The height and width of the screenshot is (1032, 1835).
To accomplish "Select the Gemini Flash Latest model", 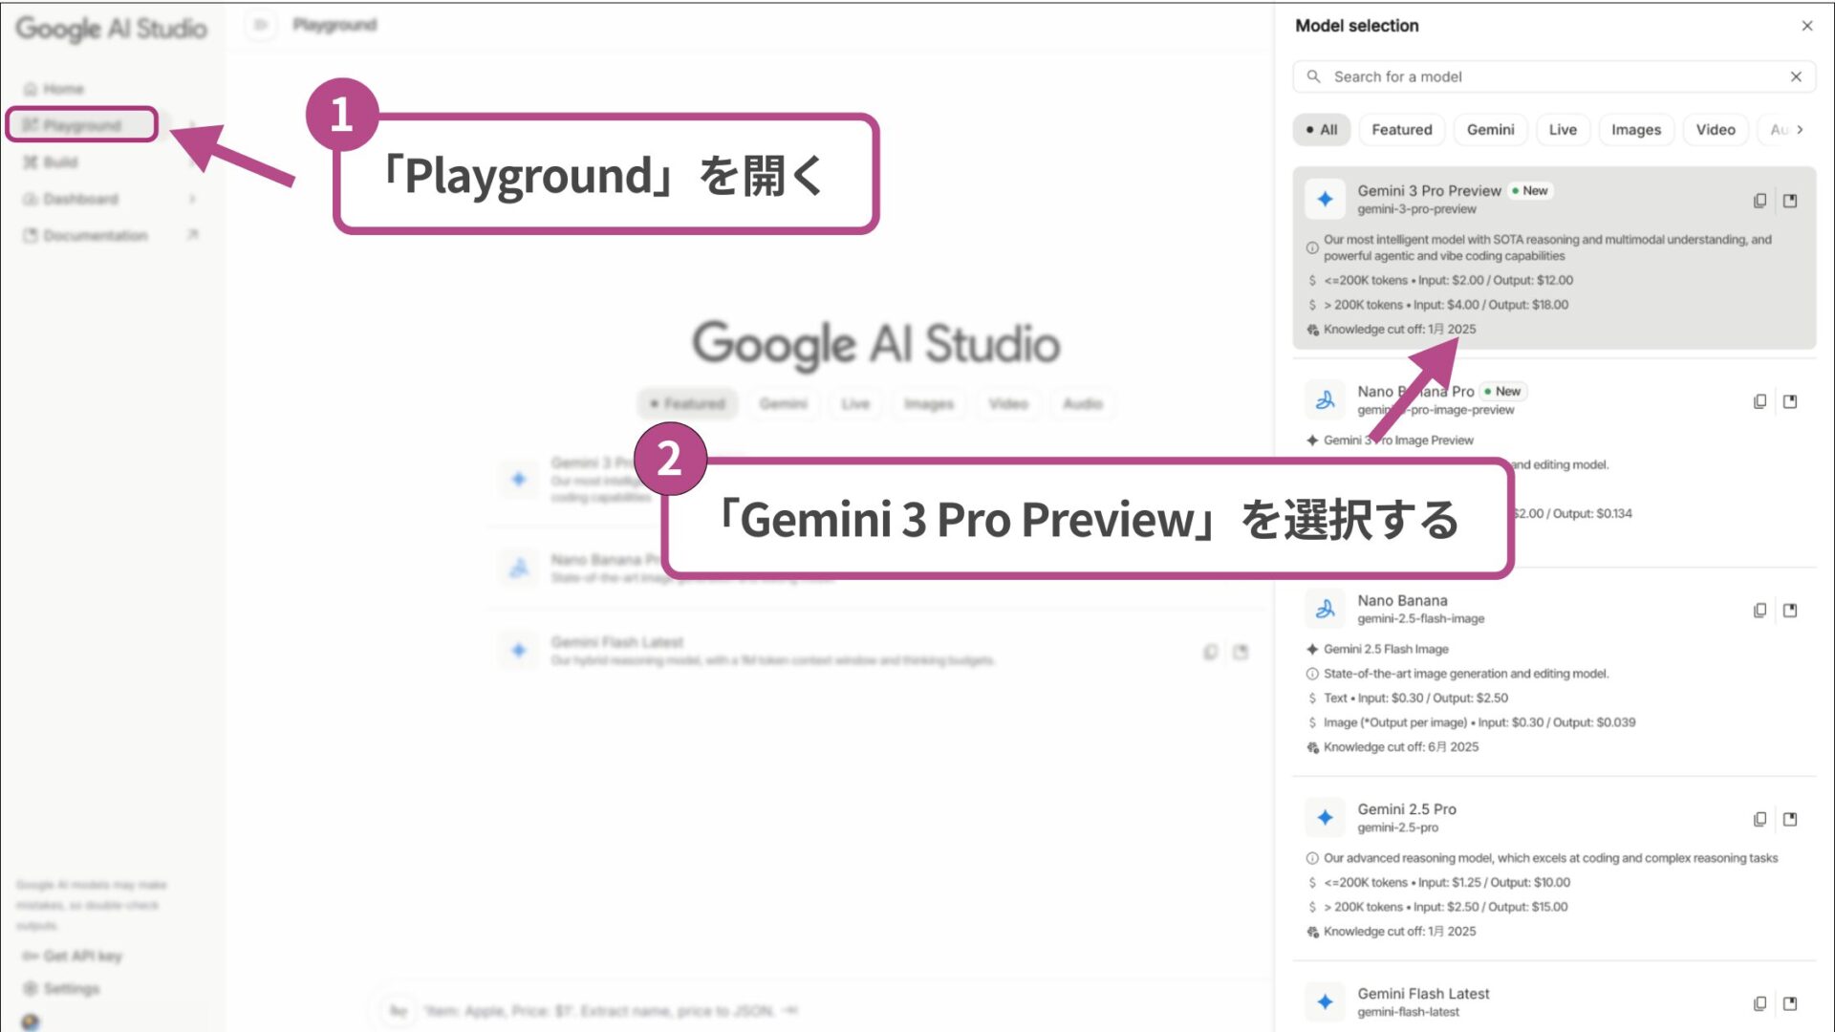I will click(x=1423, y=993).
